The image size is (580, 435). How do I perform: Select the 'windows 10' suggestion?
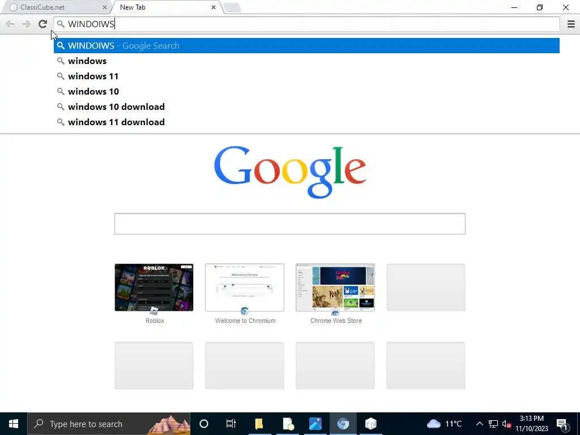point(306,91)
